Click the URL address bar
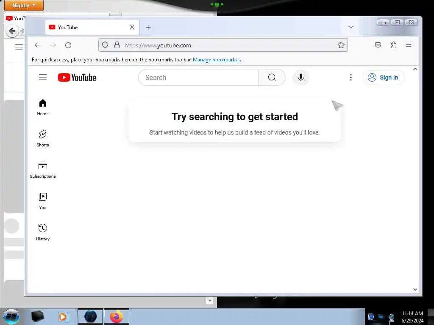The image size is (434, 325). [223, 45]
